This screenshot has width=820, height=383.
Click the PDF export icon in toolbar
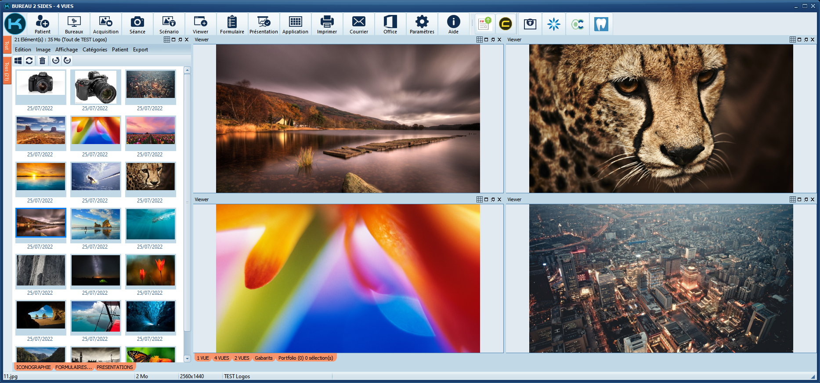[x=484, y=24]
